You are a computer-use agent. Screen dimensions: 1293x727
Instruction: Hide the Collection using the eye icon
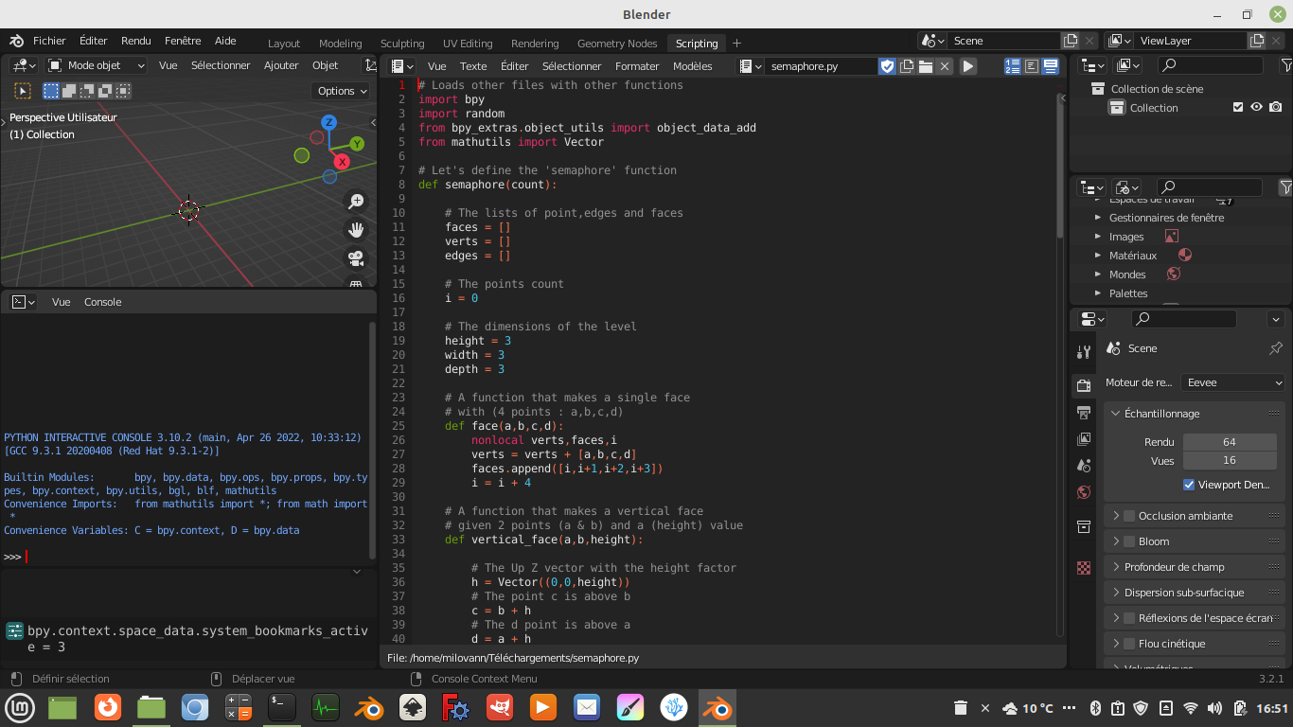[x=1256, y=108]
